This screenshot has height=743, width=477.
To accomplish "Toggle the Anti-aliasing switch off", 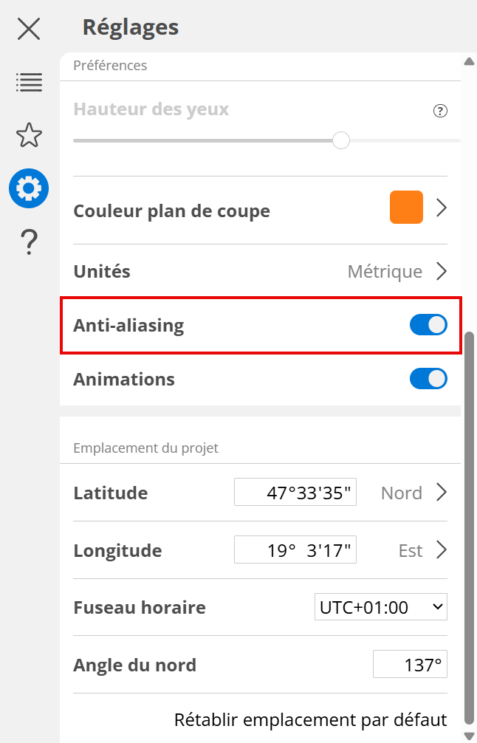I will [x=428, y=325].
